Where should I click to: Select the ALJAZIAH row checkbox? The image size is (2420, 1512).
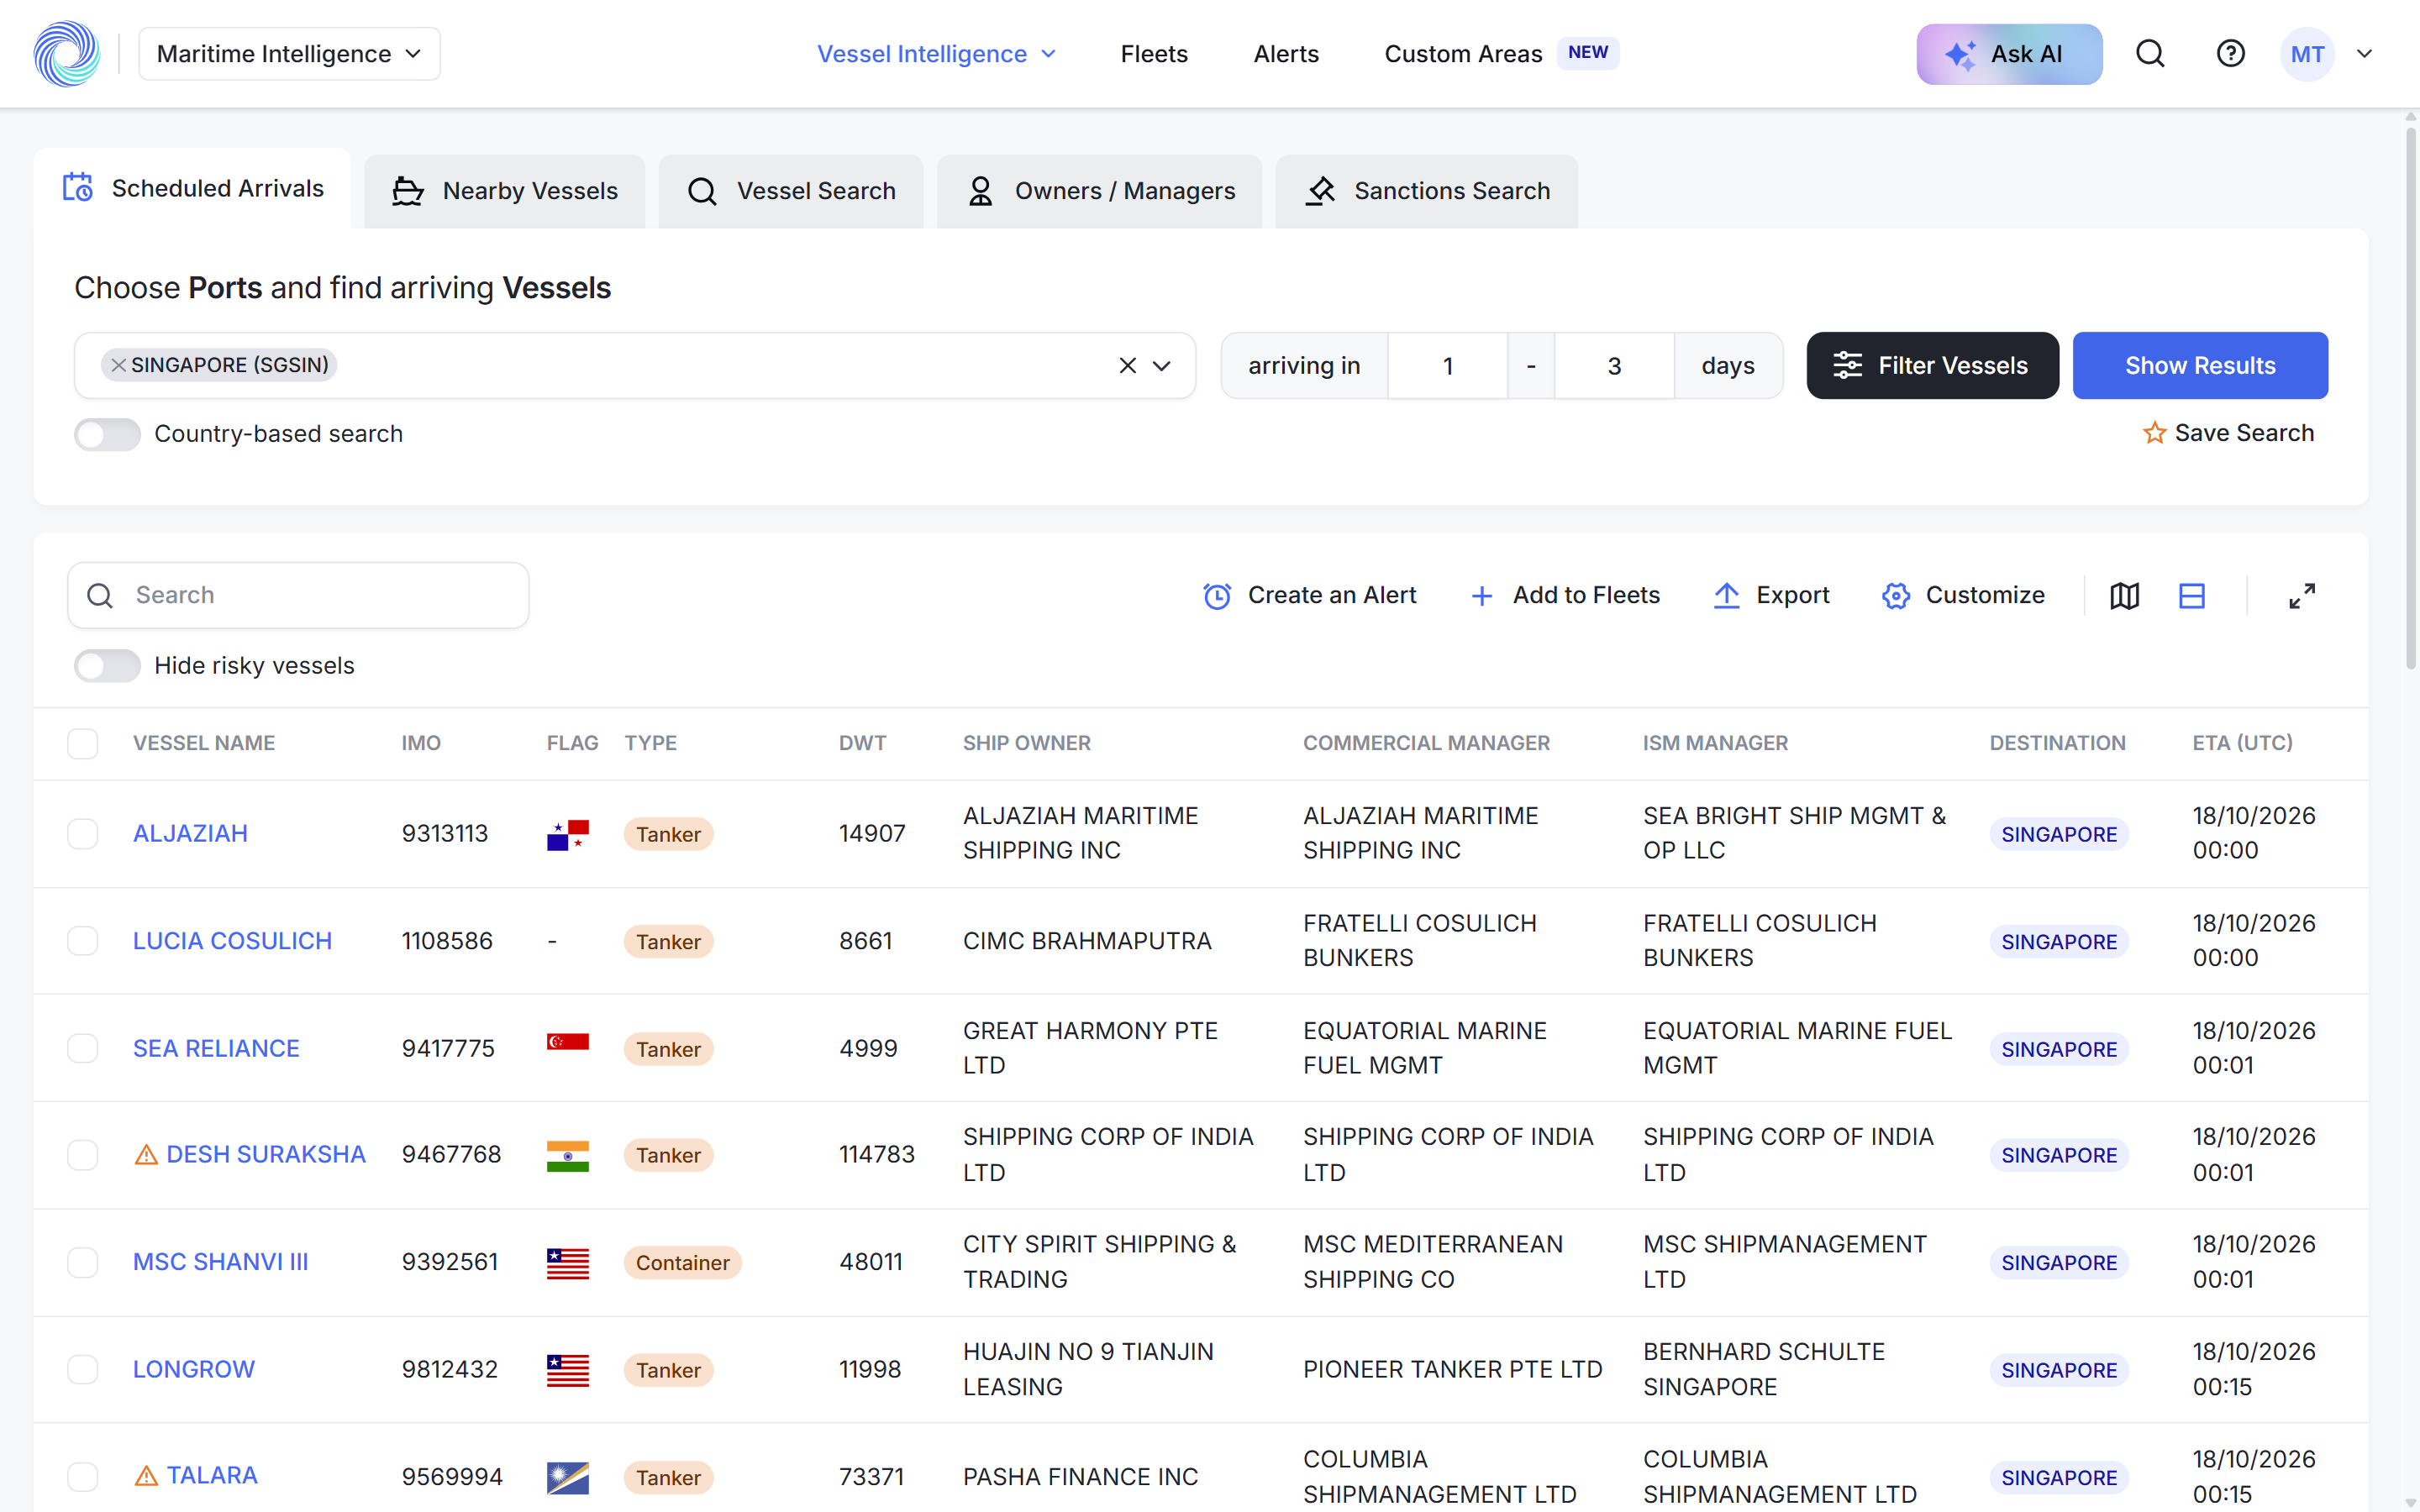point(82,834)
